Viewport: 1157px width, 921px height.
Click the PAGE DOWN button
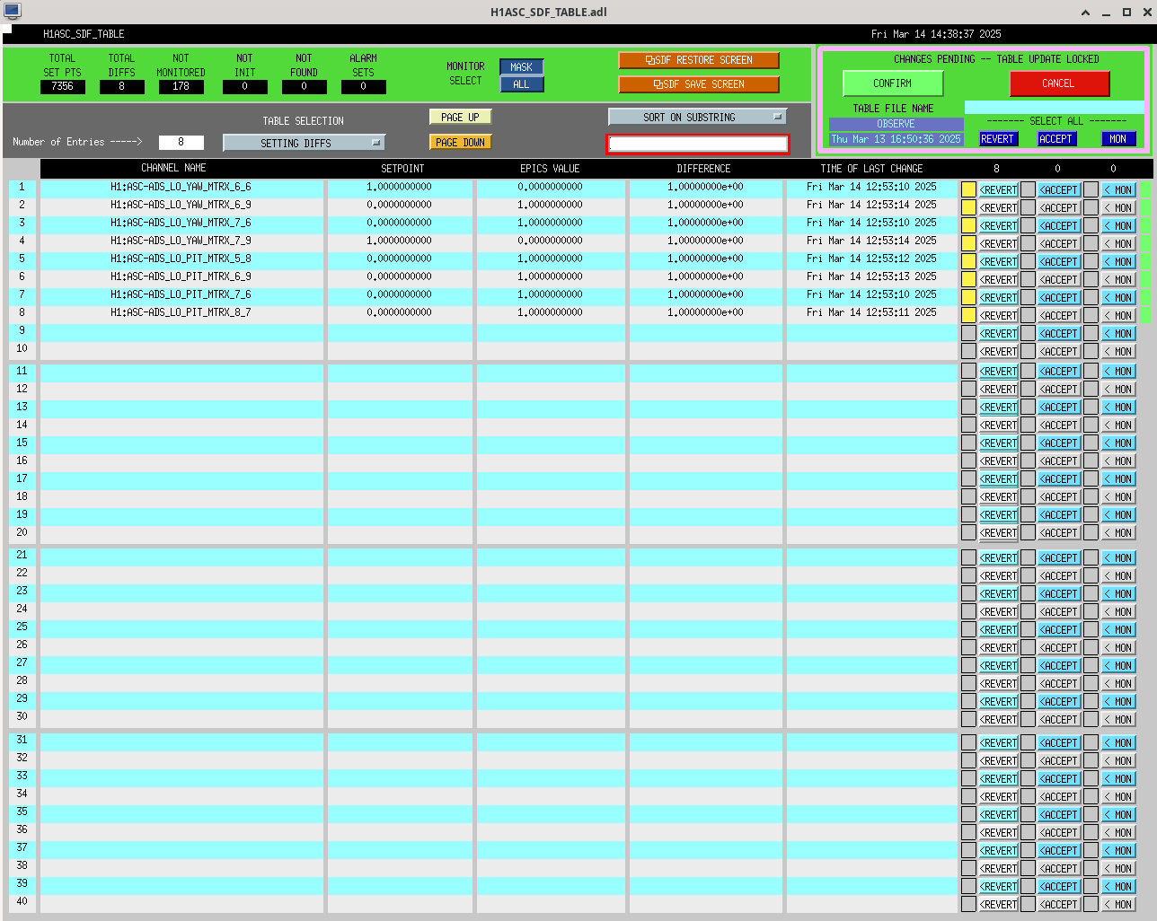coord(460,142)
